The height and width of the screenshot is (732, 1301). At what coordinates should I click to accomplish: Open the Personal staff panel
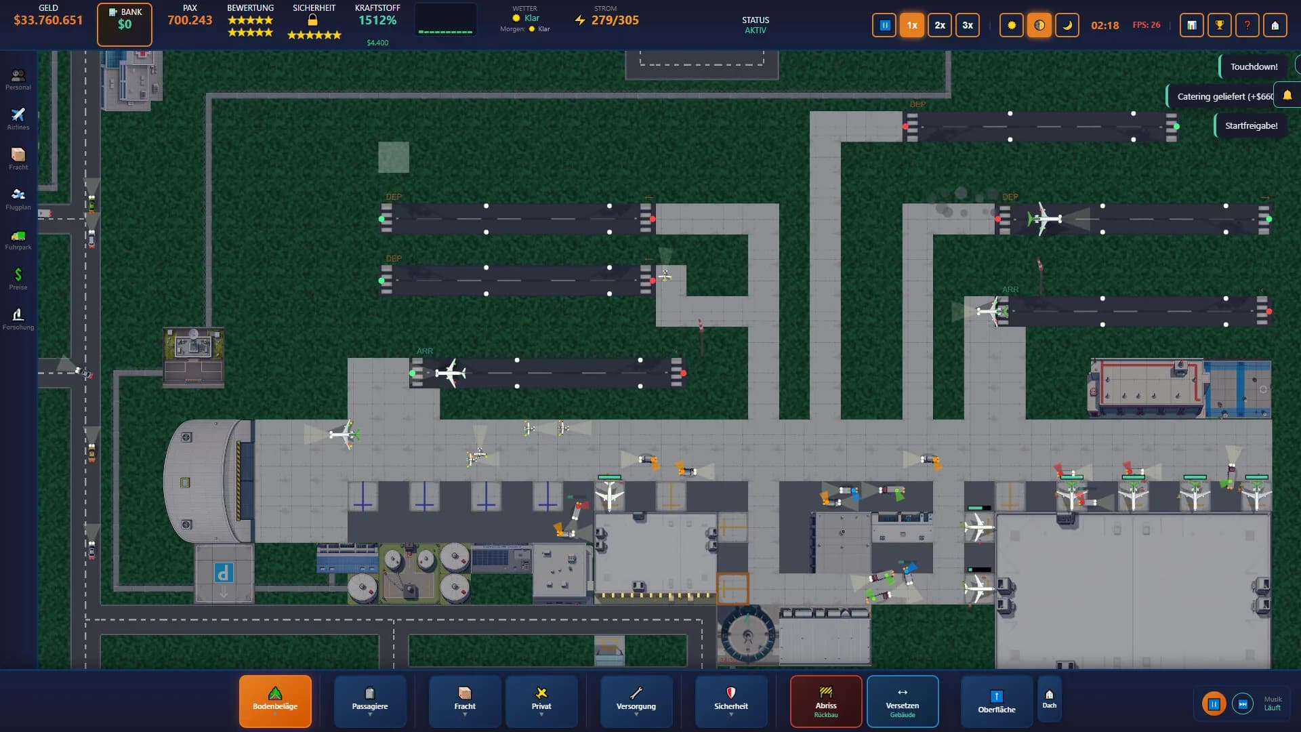pyautogui.click(x=18, y=79)
